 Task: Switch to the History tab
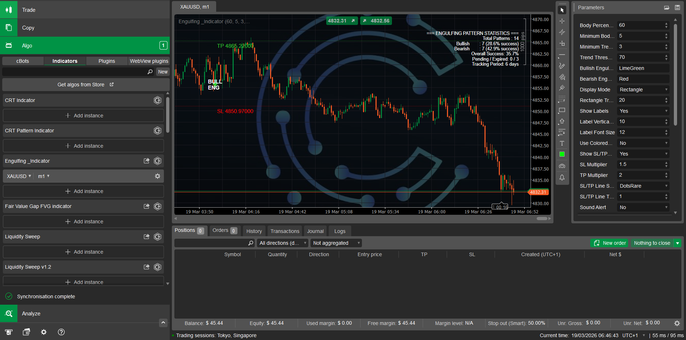(x=254, y=231)
